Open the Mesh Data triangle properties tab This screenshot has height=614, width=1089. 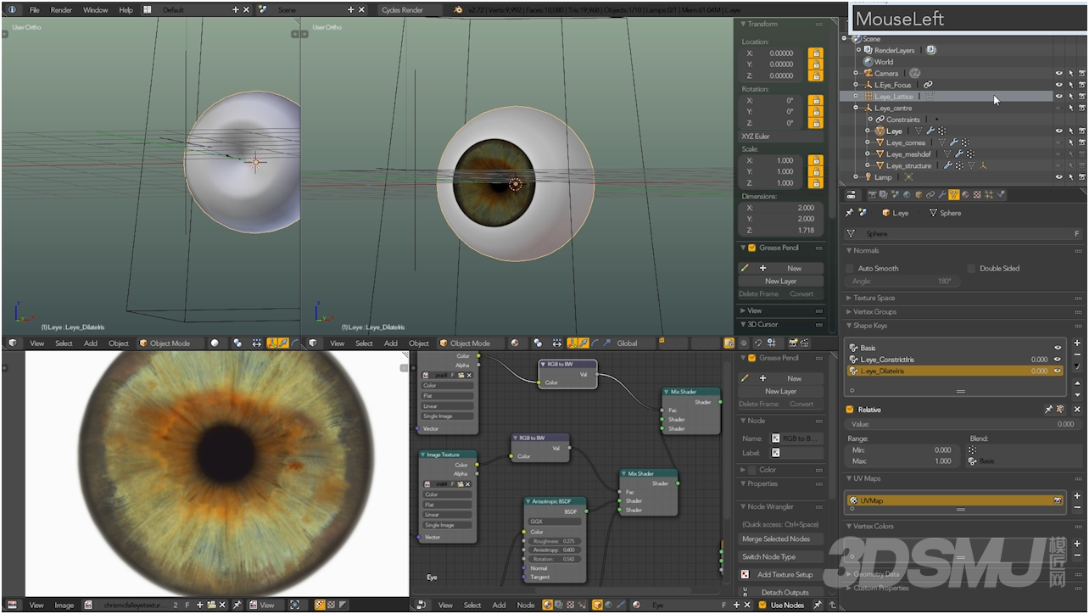(954, 194)
